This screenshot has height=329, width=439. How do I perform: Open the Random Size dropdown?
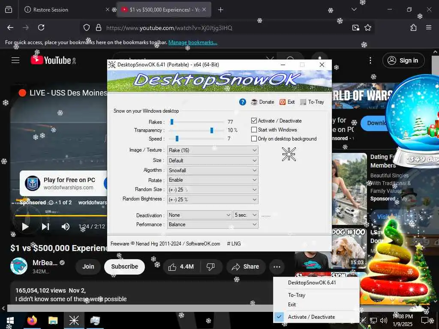point(213,189)
